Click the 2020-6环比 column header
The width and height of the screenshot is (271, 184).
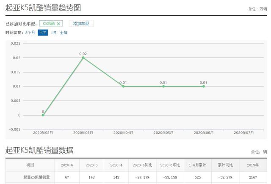point(170,165)
